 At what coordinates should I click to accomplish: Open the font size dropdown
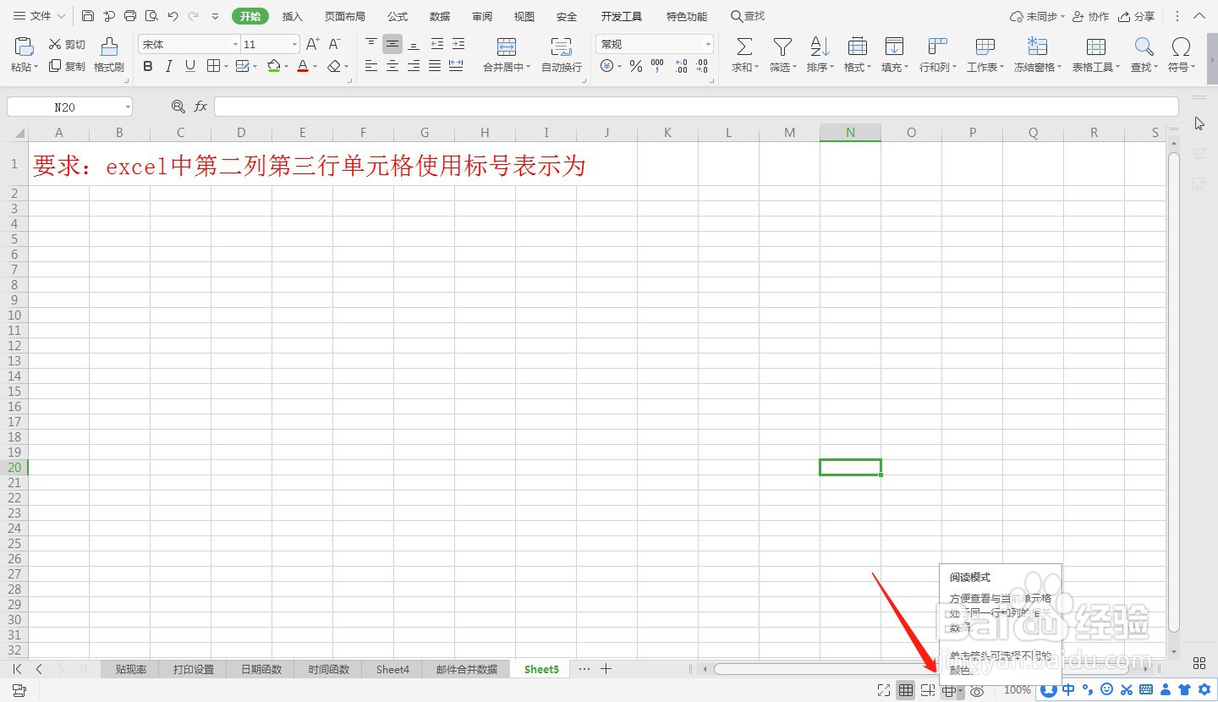(294, 43)
